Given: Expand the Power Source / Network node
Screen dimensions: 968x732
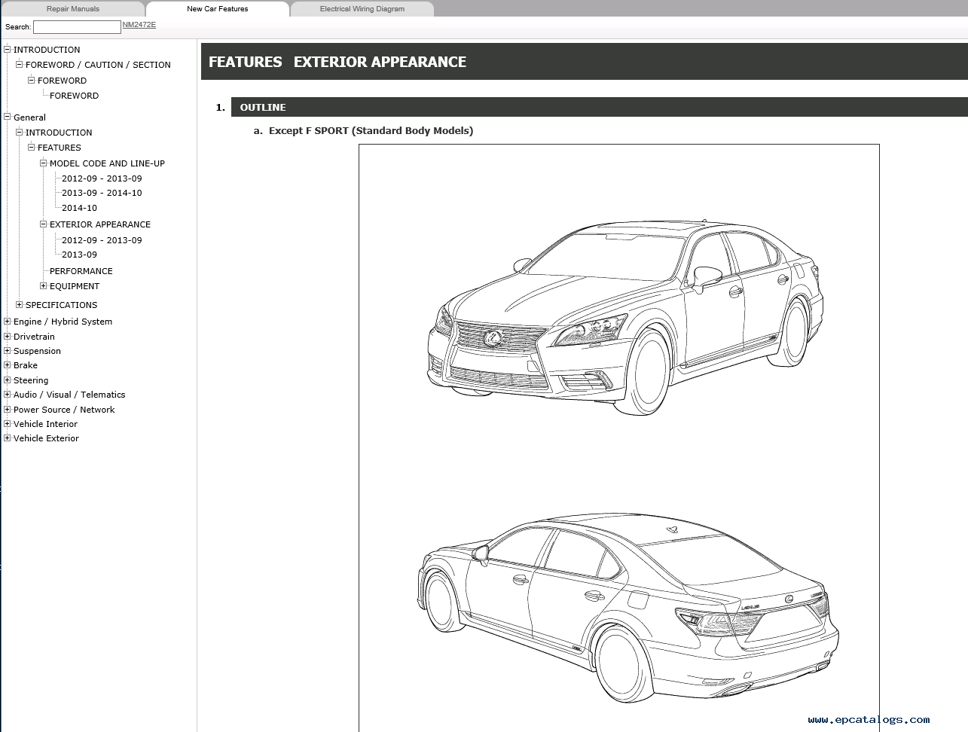Looking at the screenshot, I should pos(8,409).
